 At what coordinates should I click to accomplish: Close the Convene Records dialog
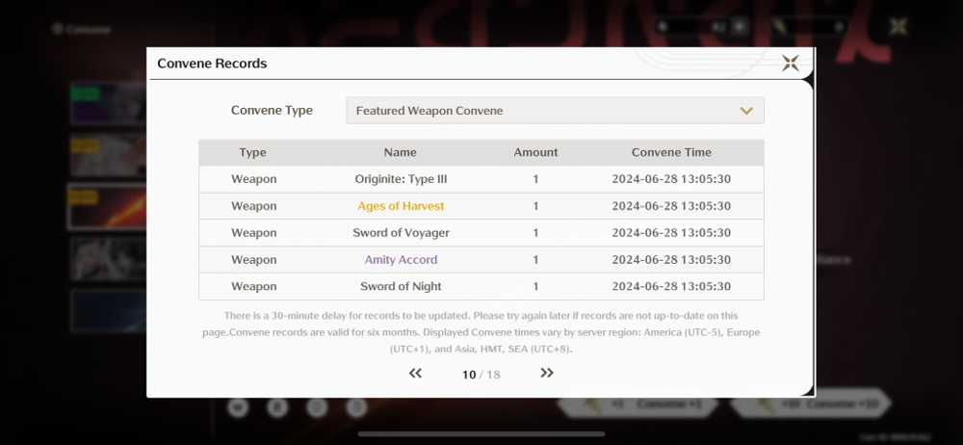[790, 63]
